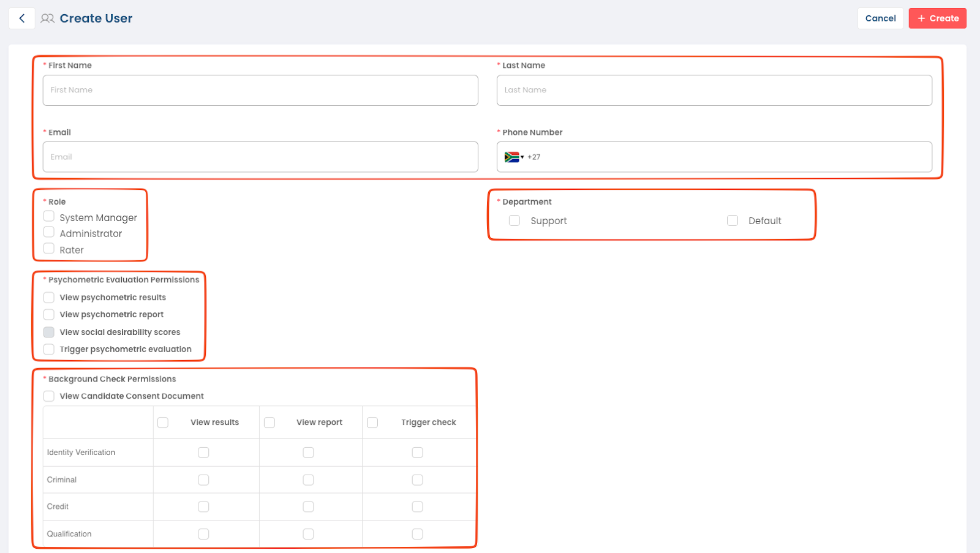Select all in View results column header
980x553 pixels.
163,423
